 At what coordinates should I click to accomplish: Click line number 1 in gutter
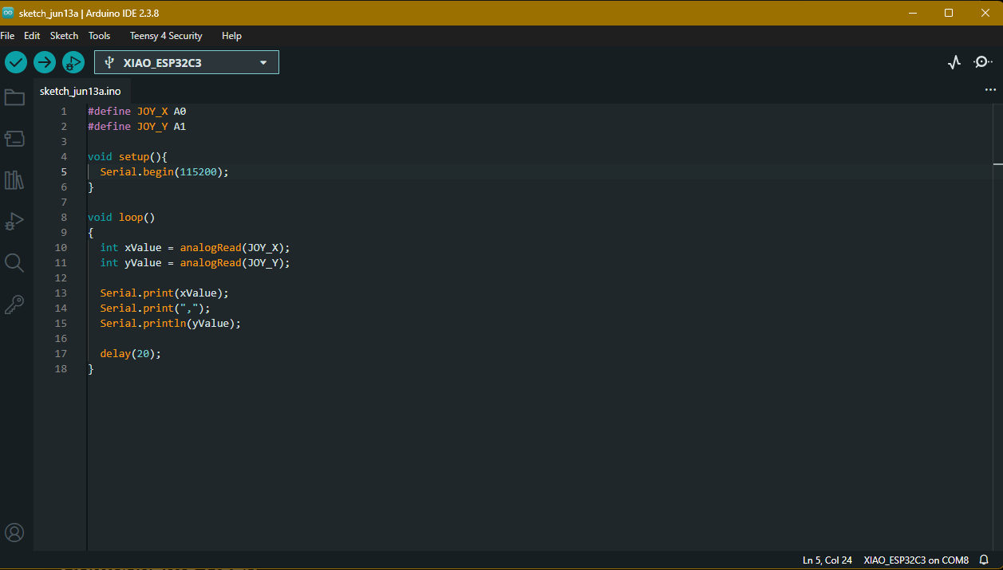(x=64, y=112)
